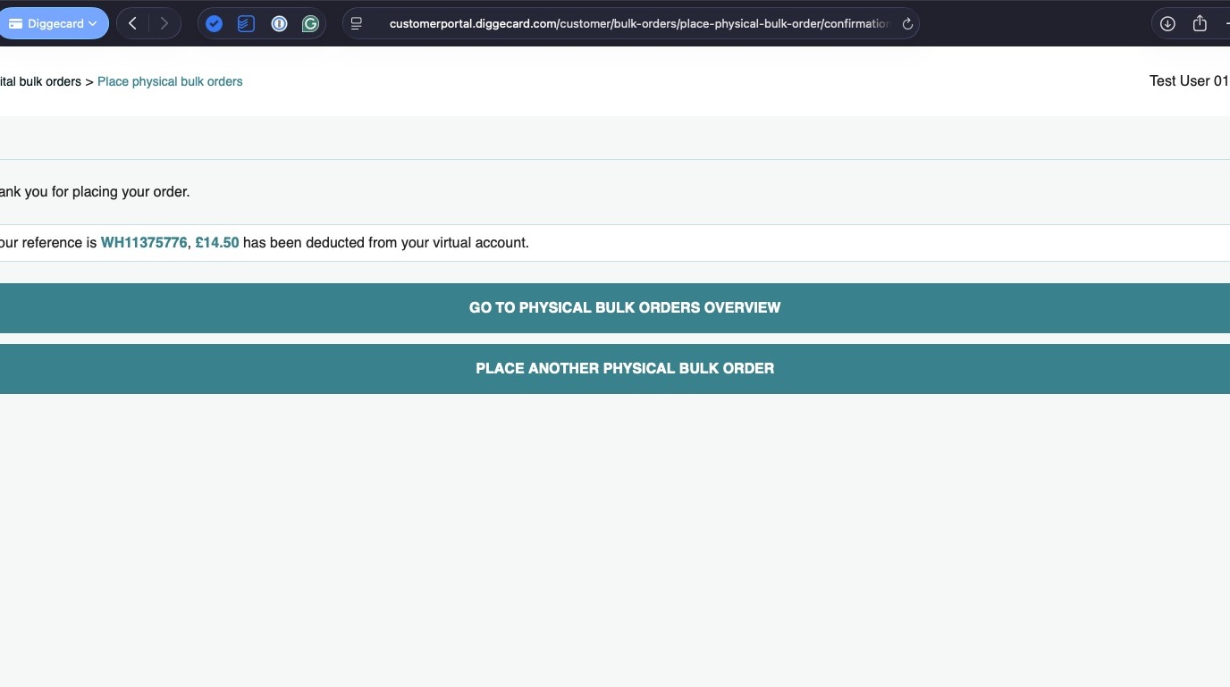Open the Share icon in toolbar

[x=1200, y=24]
